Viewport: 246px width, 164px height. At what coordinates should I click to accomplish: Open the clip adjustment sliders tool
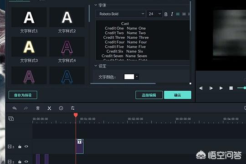[72, 108]
